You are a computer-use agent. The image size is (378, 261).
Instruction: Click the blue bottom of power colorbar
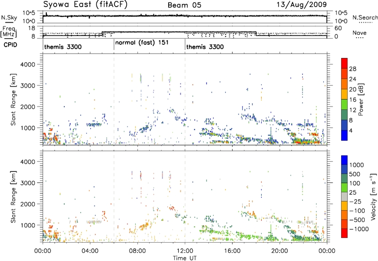344,135
